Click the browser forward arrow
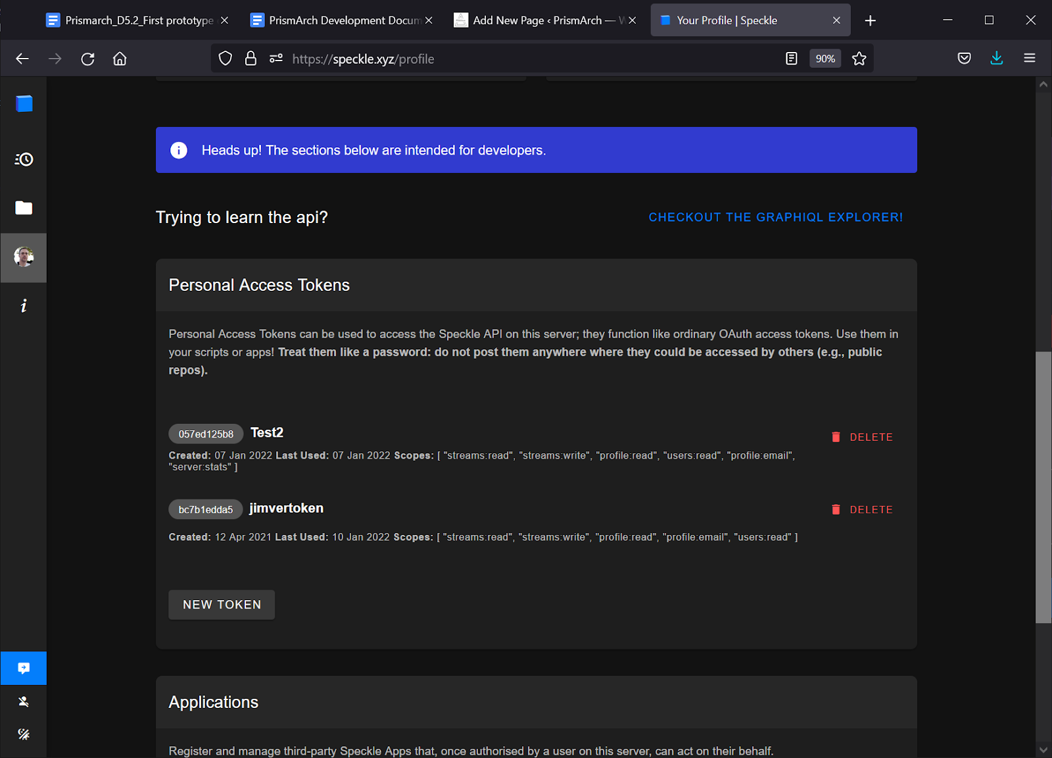Screen dimensions: 1052x758 [x=55, y=59]
